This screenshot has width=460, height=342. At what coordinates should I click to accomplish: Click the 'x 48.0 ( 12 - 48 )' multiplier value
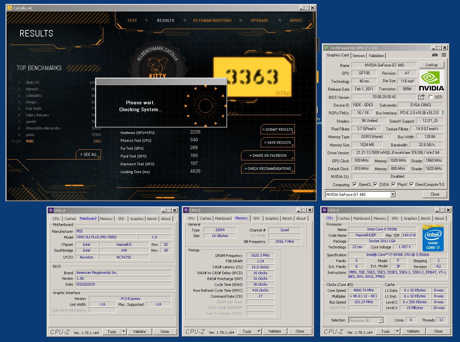[x=364, y=296]
